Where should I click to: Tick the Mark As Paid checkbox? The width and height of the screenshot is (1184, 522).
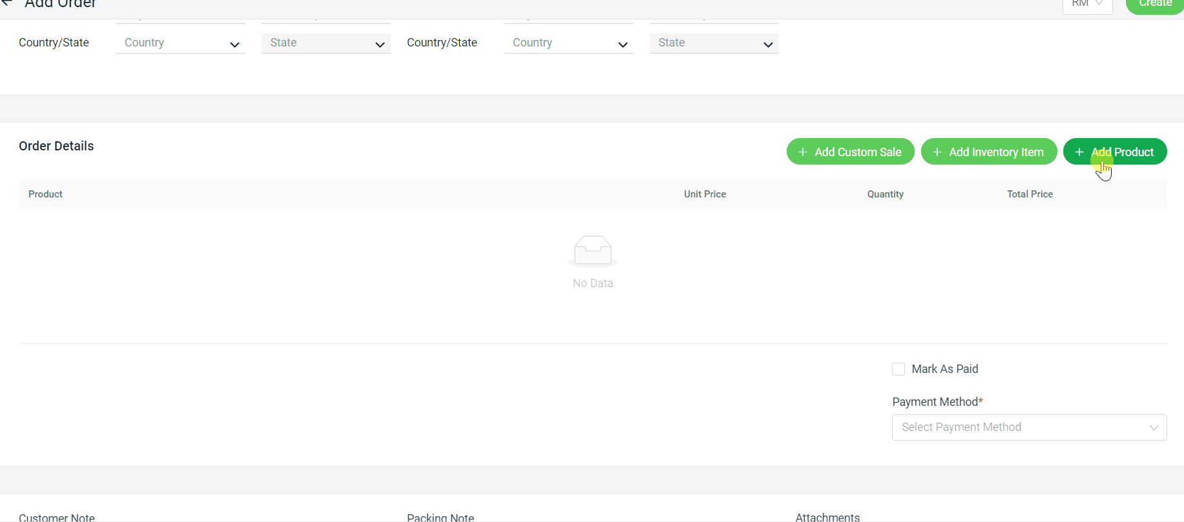click(x=898, y=369)
